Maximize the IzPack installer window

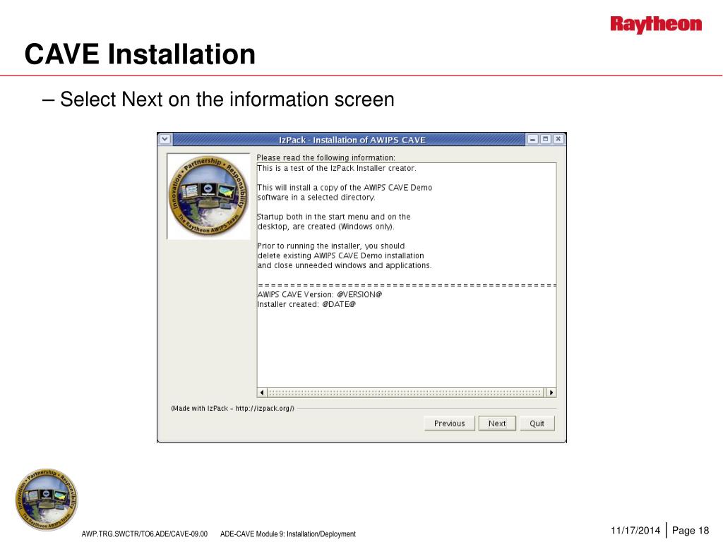pos(546,139)
